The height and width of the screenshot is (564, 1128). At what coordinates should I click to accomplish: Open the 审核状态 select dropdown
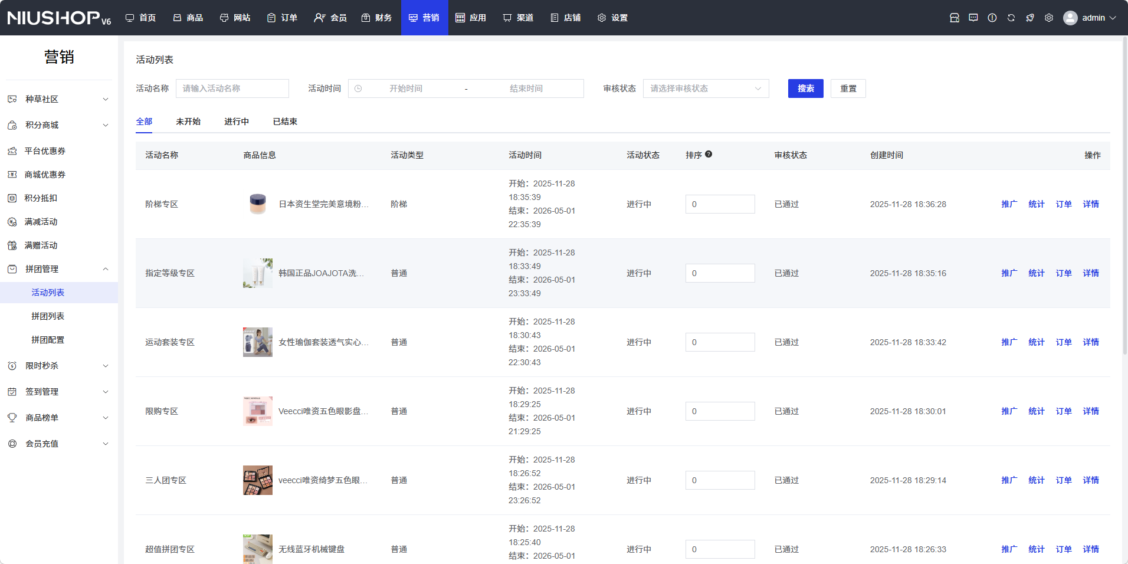pos(706,88)
